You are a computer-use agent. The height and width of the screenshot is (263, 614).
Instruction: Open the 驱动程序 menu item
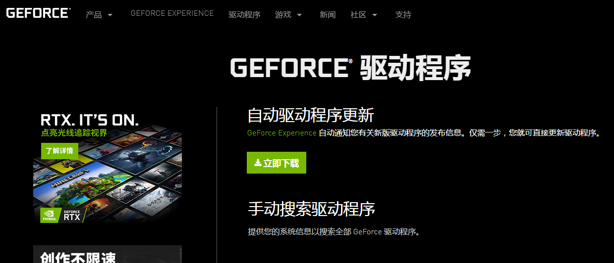pyautogui.click(x=244, y=15)
